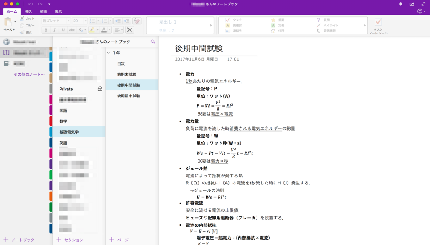
Task: Expand the heading styles gallery arrow
Action: tap(211, 26)
